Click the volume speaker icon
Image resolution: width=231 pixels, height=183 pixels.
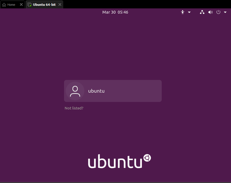click(210, 12)
